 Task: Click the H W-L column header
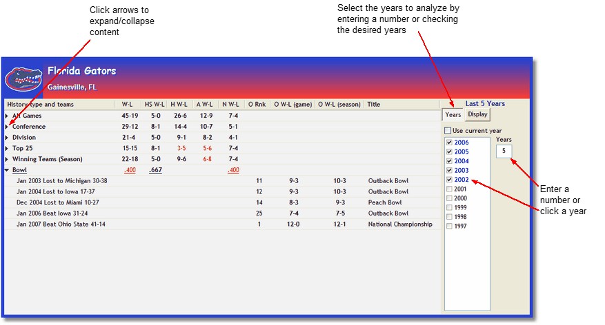[179, 105]
